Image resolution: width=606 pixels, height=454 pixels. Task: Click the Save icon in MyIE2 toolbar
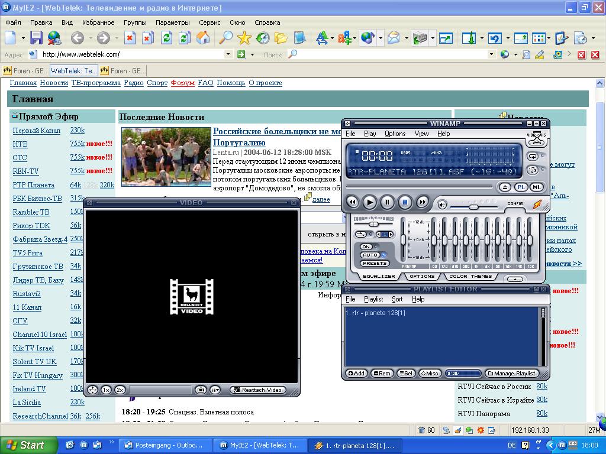point(36,38)
